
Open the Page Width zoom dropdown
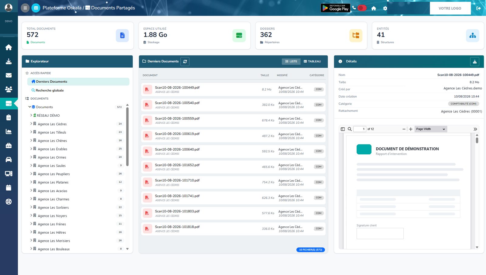click(x=431, y=129)
